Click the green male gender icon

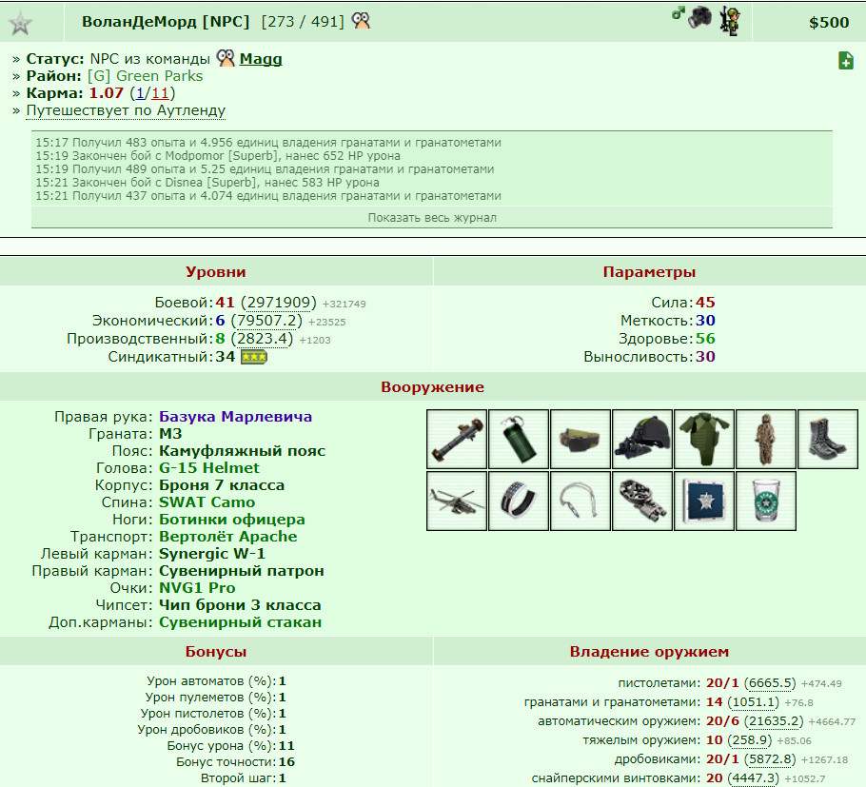click(678, 12)
